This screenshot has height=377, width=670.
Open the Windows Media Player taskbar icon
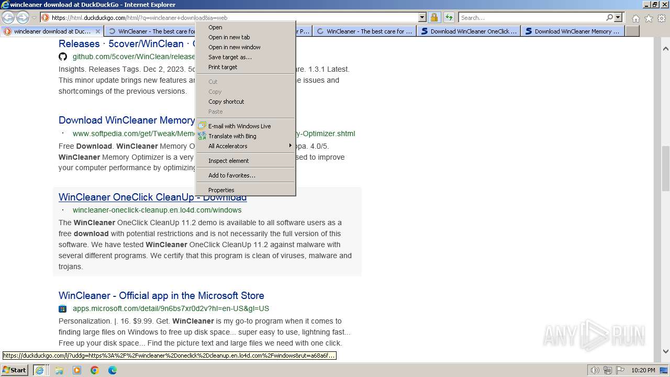pyautogui.click(x=77, y=370)
